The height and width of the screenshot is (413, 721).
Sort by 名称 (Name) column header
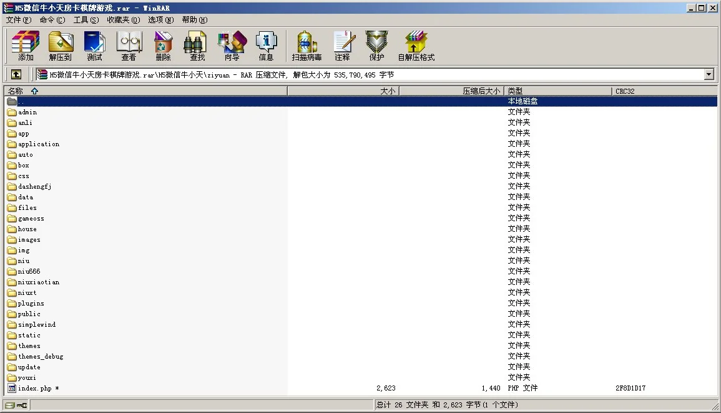144,91
